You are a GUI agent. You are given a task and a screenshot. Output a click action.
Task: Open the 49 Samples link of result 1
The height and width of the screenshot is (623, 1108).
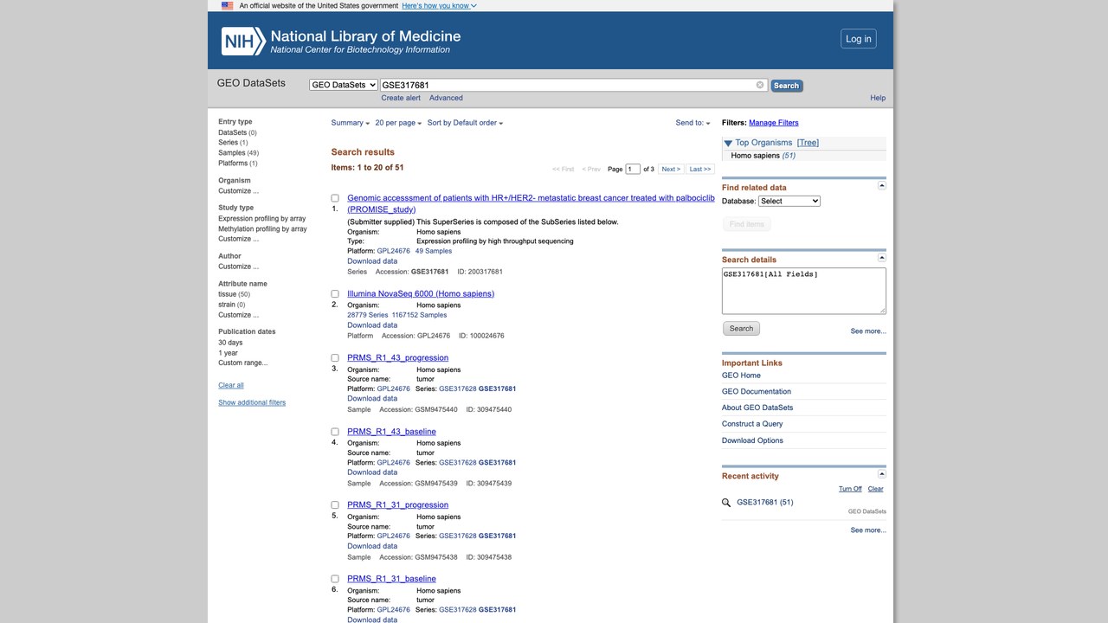pos(434,251)
